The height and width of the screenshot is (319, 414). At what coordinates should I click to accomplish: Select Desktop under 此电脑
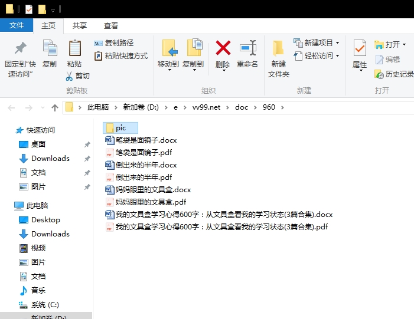[45, 219]
